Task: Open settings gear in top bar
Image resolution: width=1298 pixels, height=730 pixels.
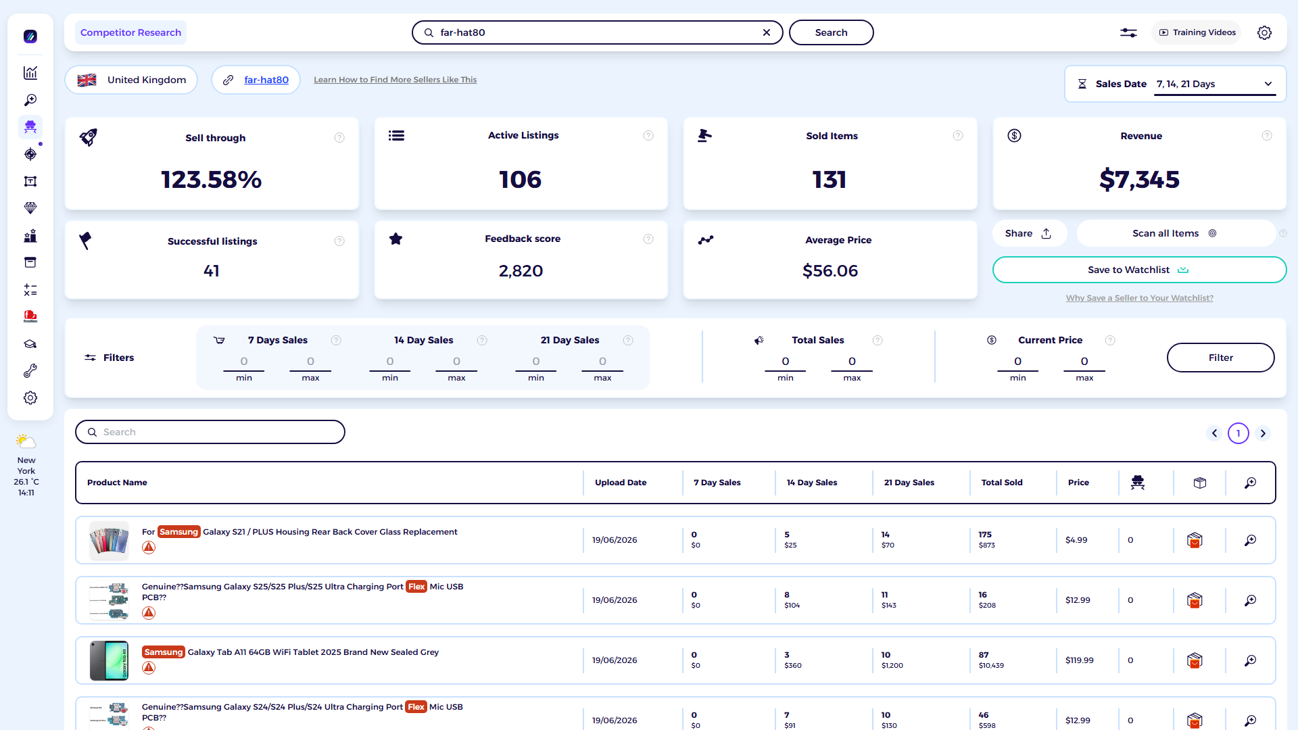Action: (x=1264, y=32)
